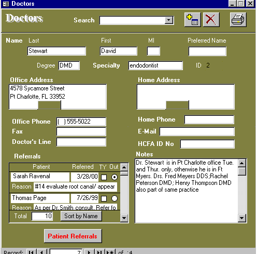Click up arrow of Notes scrollbar
The height and width of the screenshot is (254, 257).
coord(242,163)
